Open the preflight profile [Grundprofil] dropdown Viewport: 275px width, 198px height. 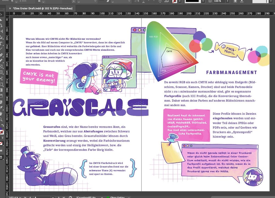(102, 197)
